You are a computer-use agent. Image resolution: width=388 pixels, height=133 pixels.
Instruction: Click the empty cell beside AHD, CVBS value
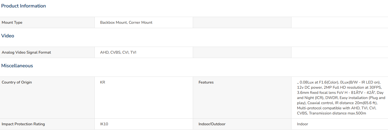point(242,52)
